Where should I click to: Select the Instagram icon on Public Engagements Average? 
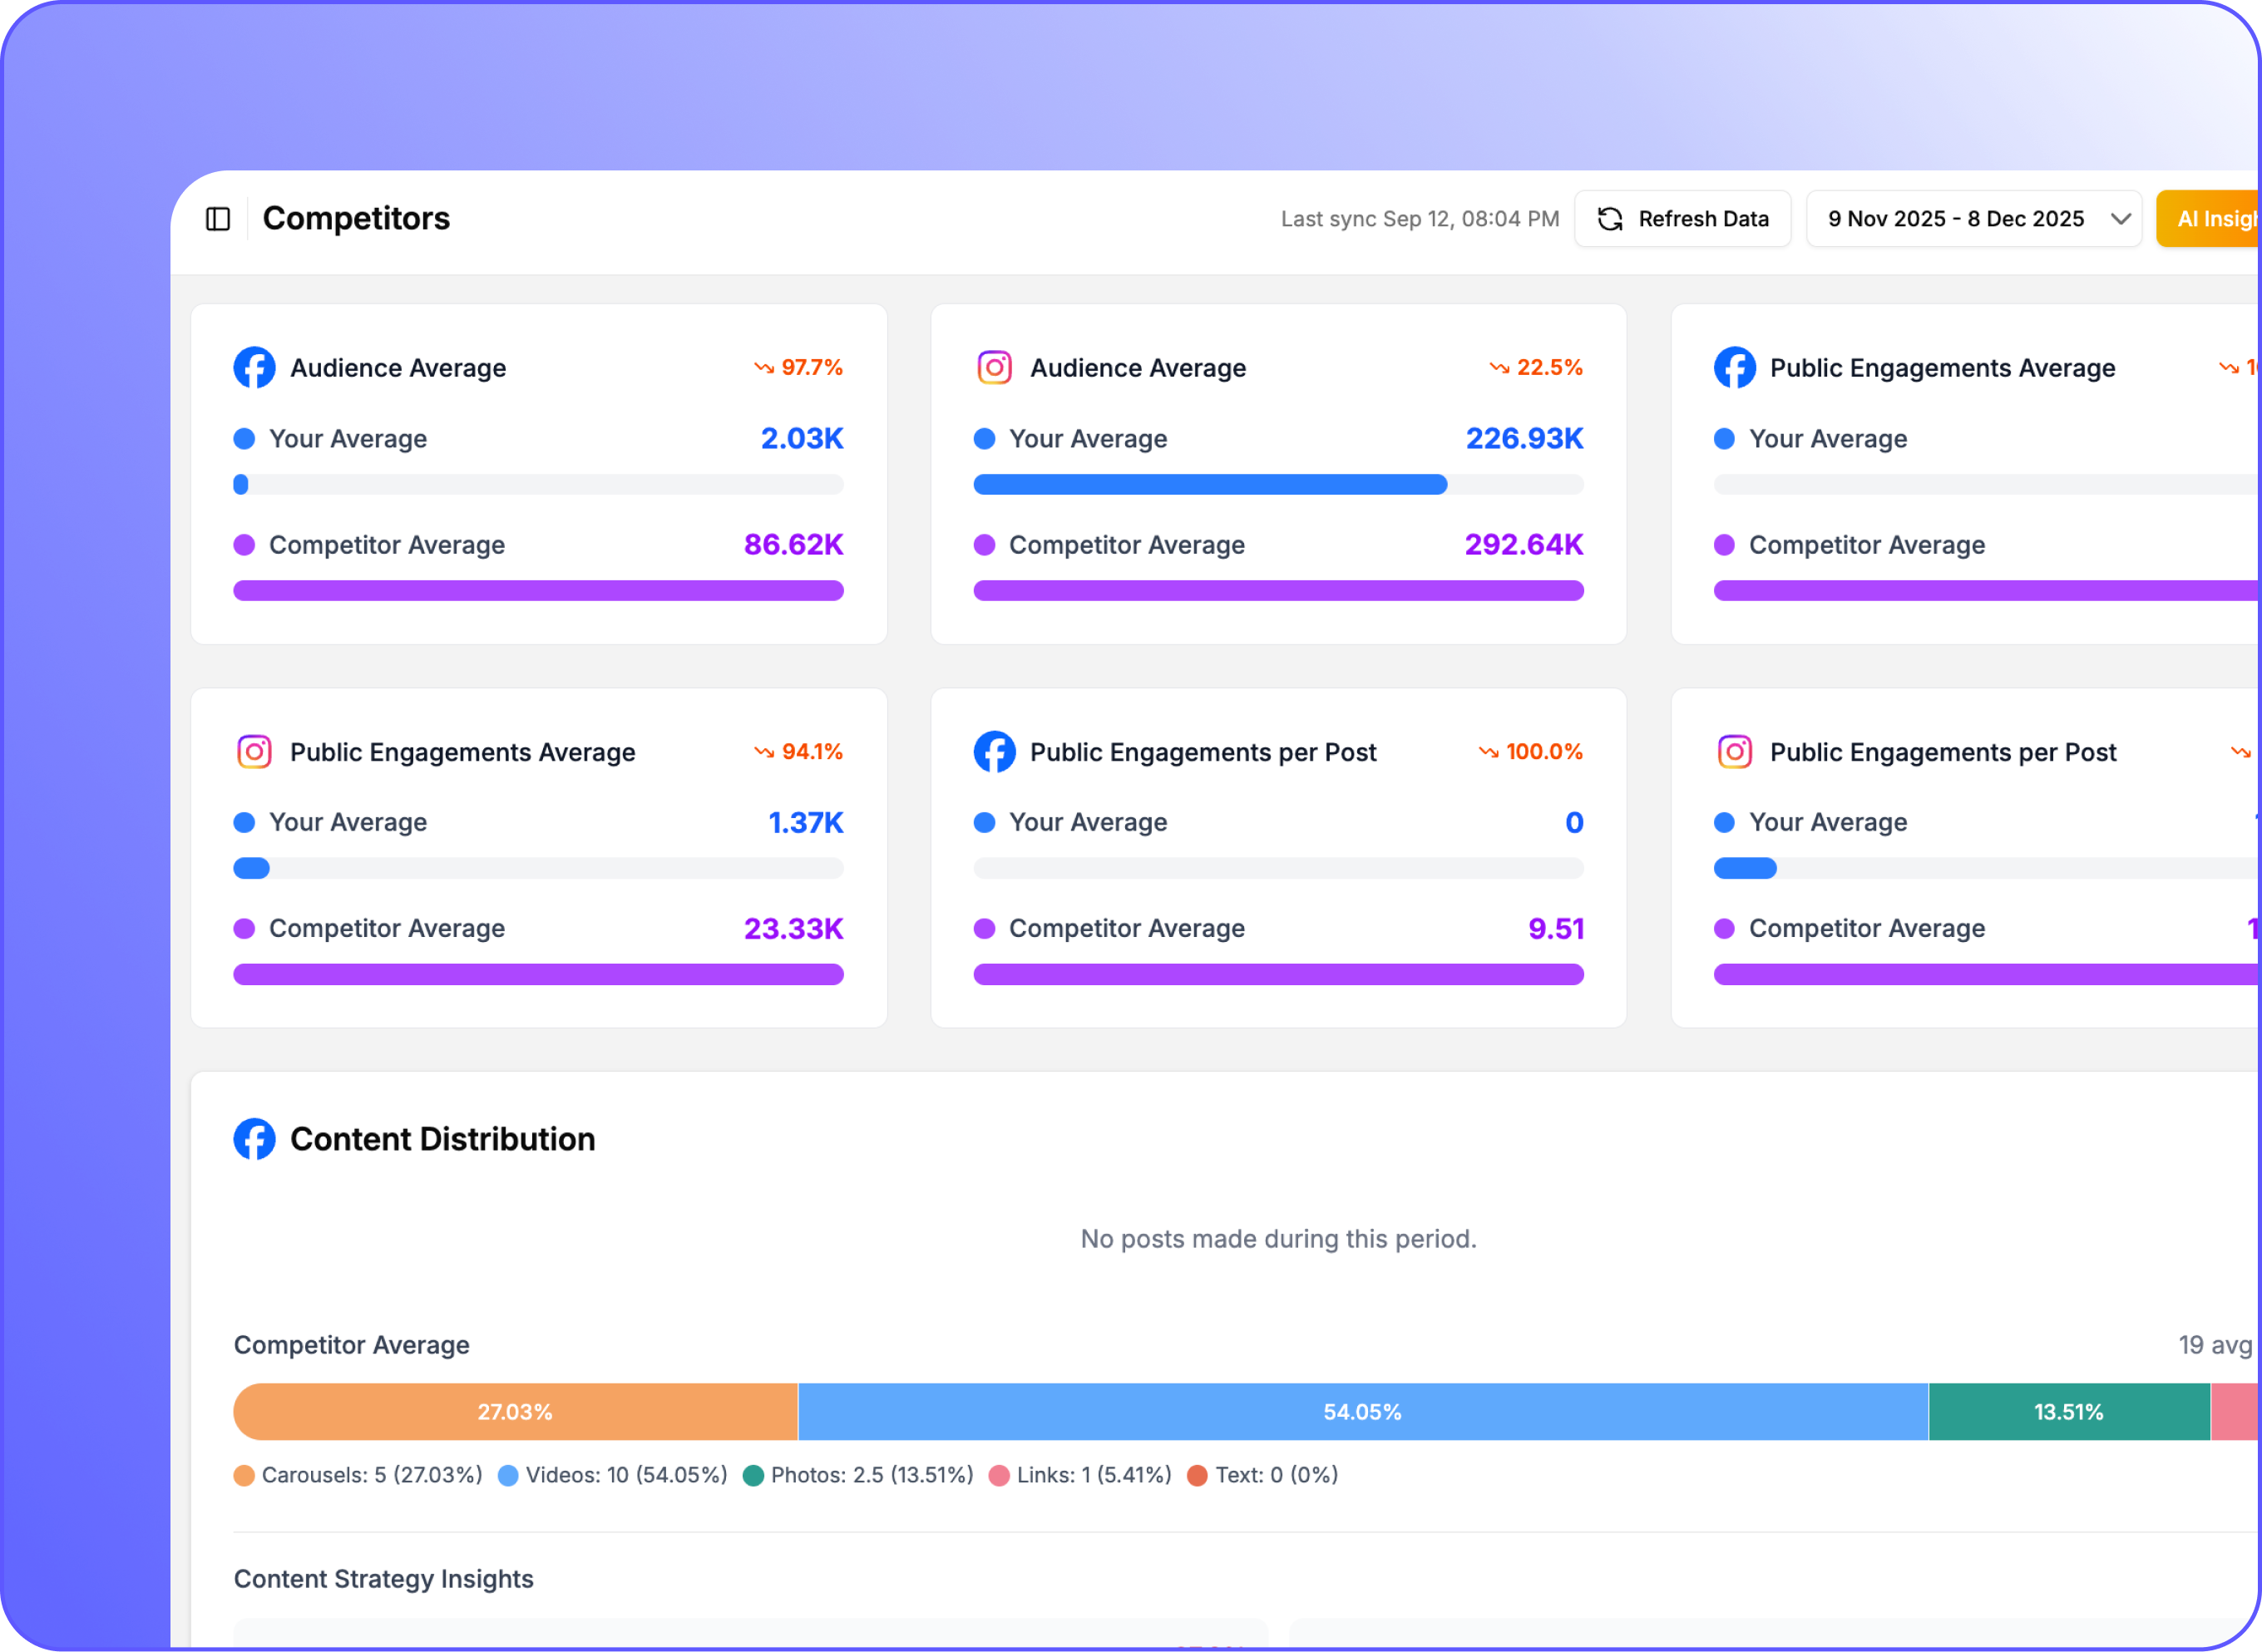tap(254, 751)
